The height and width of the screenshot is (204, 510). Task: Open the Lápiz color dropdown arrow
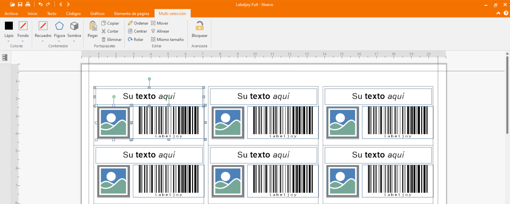point(9,41)
